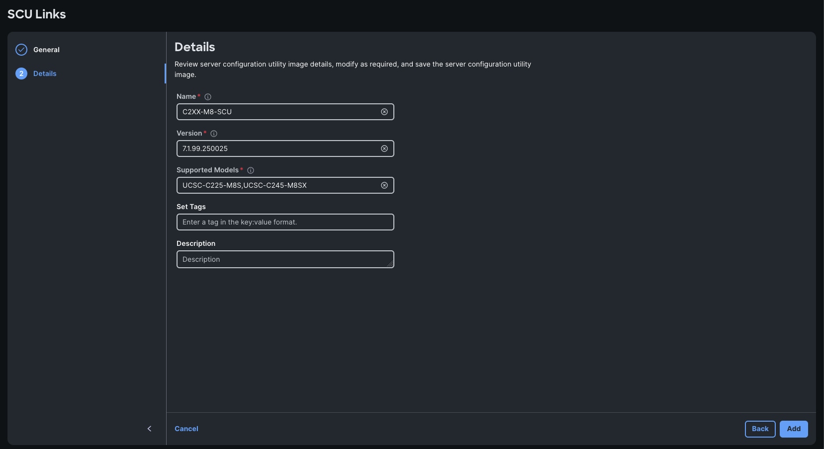Click the Supported Models info icon

[250, 170]
